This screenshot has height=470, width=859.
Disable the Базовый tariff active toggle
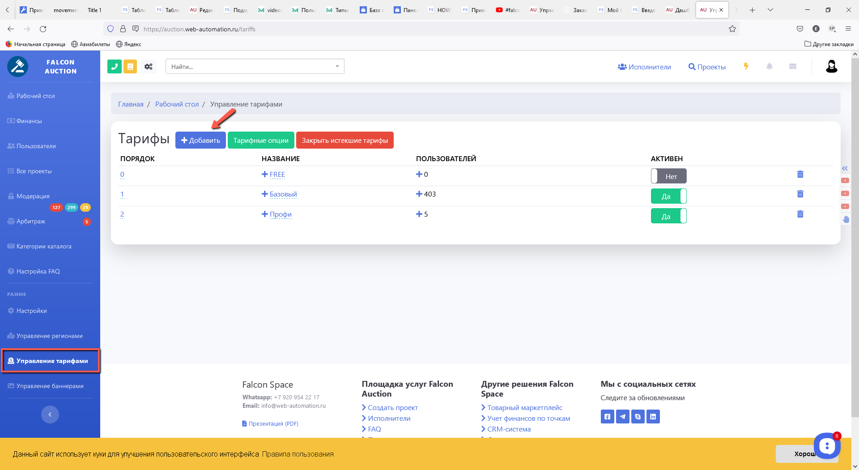coord(668,196)
